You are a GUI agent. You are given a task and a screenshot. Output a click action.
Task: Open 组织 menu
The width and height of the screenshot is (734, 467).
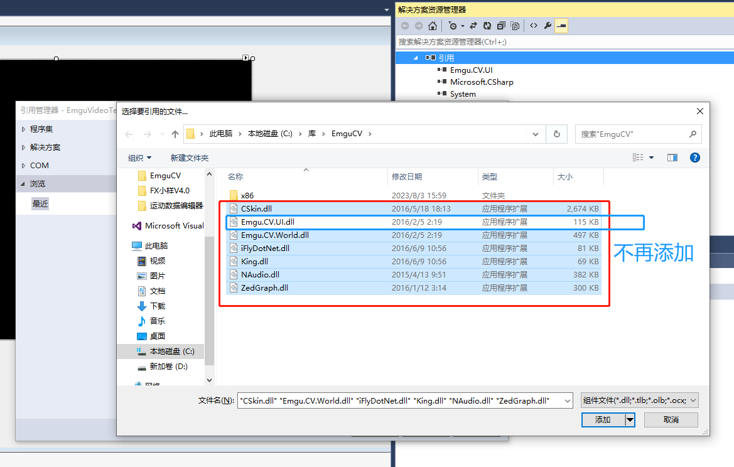coord(139,158)
